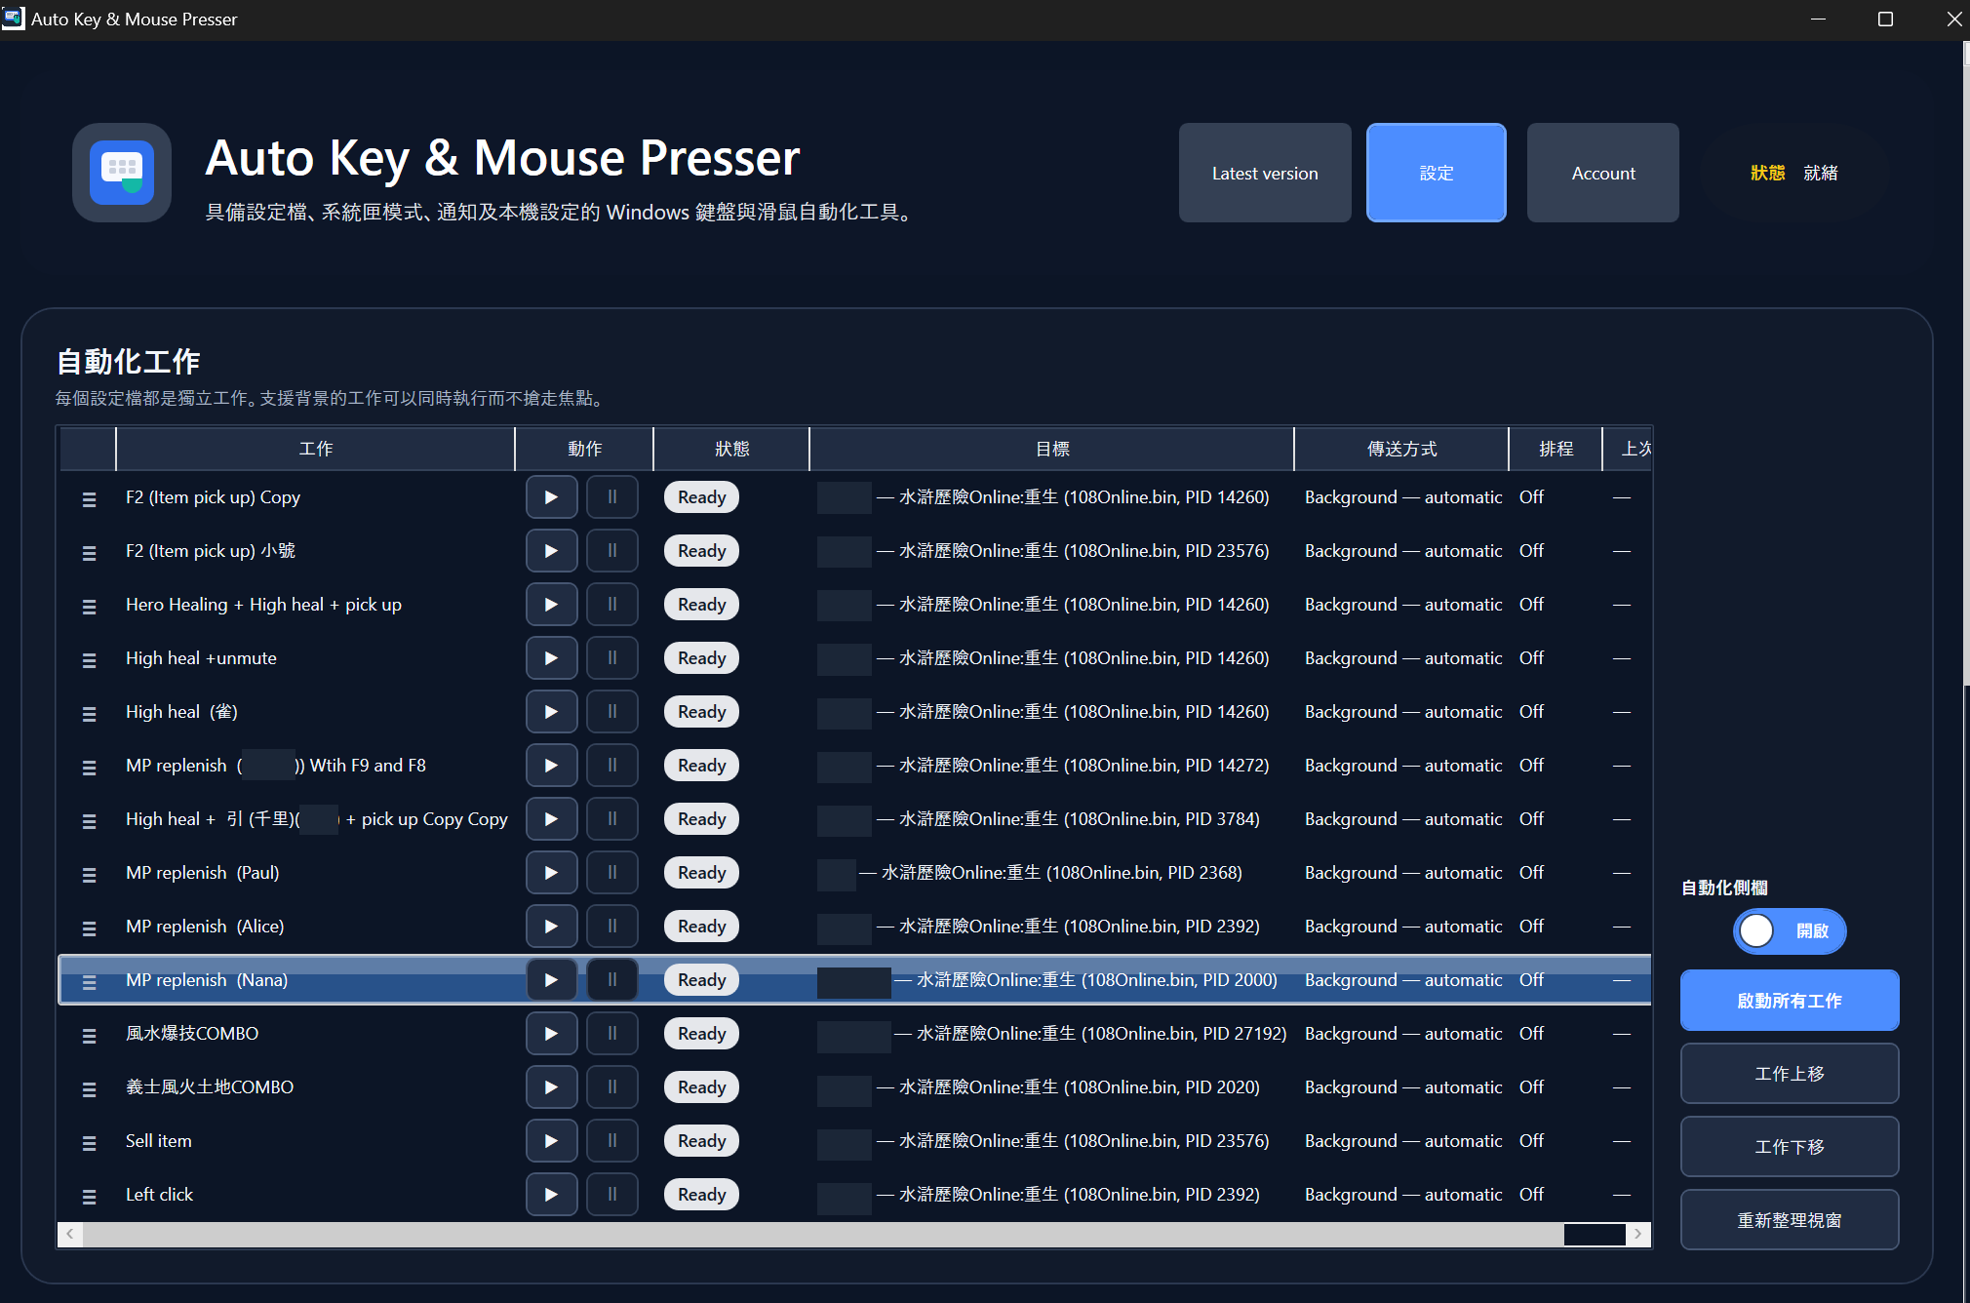The width and height of the screenshot is (1970, 1303).
Task: Click 'Background — automatic' in 'Left click' row
Action: [x=1403, y=1195]
